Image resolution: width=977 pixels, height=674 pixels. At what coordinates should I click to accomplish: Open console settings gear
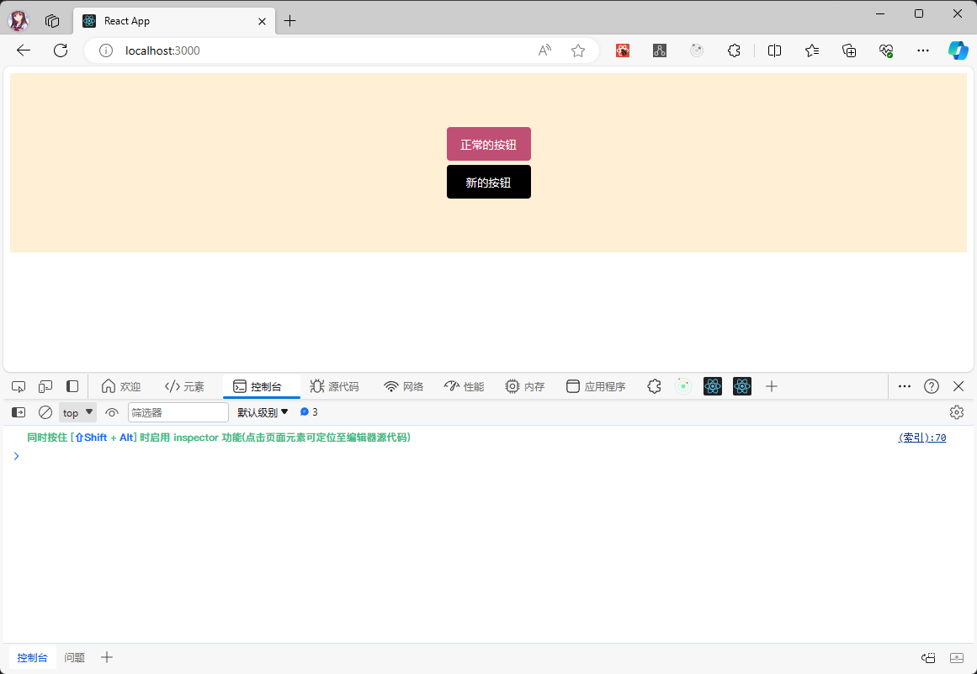956,412
